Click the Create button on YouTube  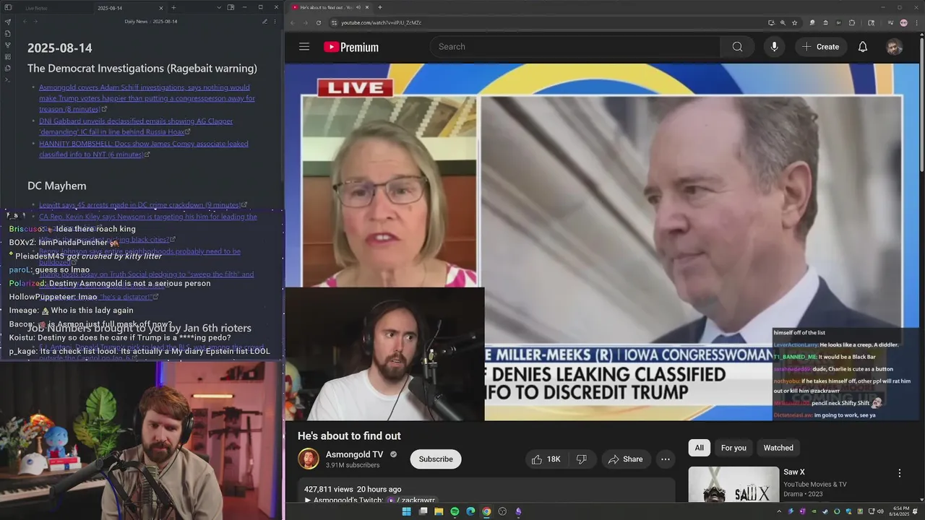[x=820, y=47]
